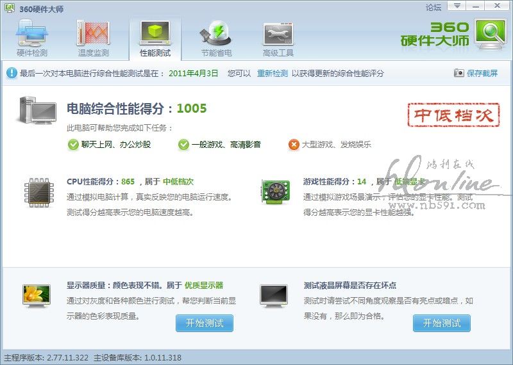The width and height of the screenshot is (513, 365).
Task: Switch to the 性能测试 tab label
Action: (x=155, y=53)
